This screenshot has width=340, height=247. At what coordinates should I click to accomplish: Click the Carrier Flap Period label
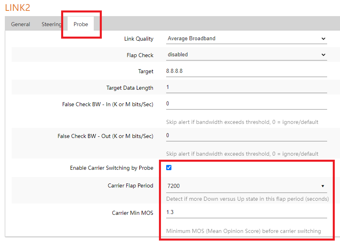tap(130, 186)
